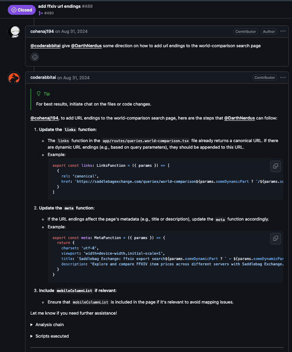
Task: Click the page scrollbar on the right edge
Action: 291,164
